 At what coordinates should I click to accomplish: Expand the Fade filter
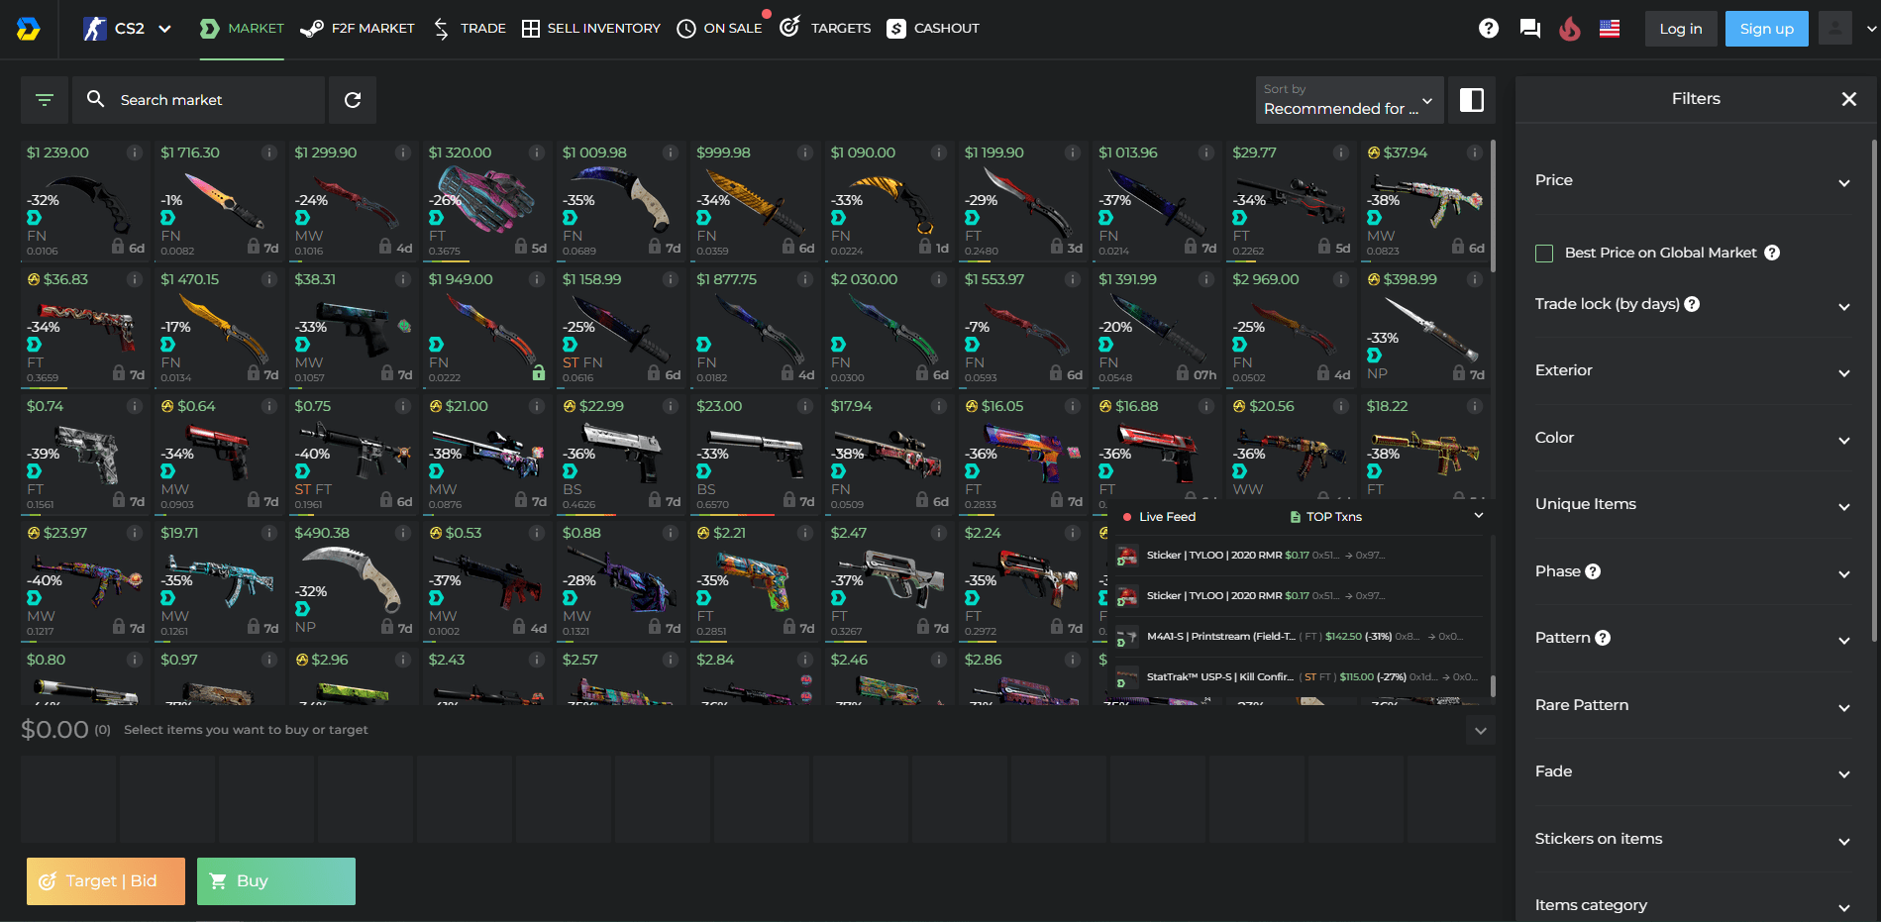[1694, 772]
